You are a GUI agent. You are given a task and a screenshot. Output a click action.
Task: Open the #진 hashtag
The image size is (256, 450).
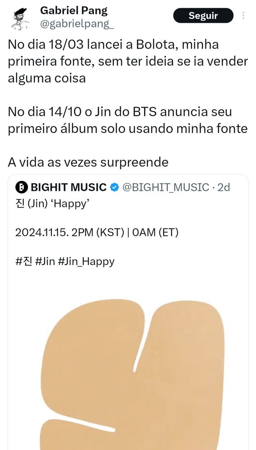[23, 261]
